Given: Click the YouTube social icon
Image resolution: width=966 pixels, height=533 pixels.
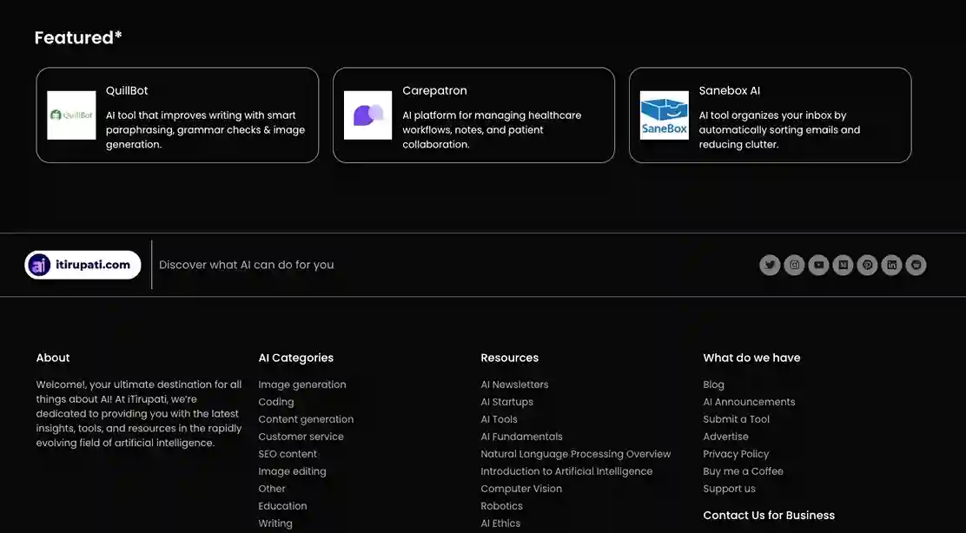Looking at the screenshot, I should [818, 265].
